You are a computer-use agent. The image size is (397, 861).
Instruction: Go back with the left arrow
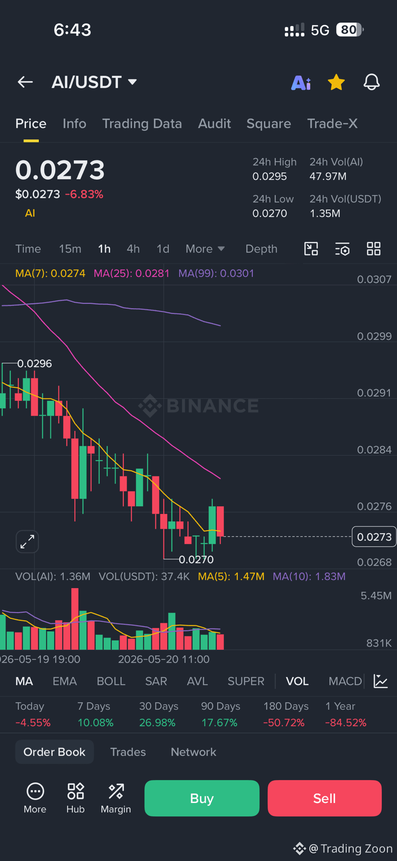point(25,82)
